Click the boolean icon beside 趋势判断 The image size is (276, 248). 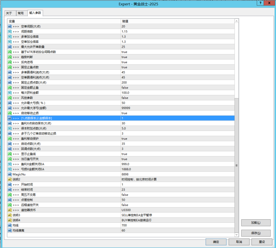click(10, 57)
